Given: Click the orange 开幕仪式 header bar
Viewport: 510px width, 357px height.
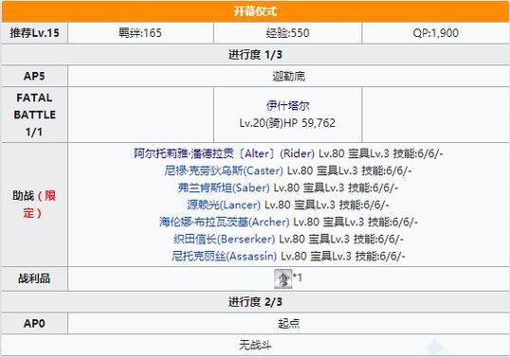Looking at the screenshot, I should click(255, 11).
